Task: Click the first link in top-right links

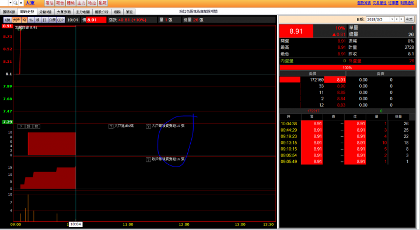Action: (364, 3)
